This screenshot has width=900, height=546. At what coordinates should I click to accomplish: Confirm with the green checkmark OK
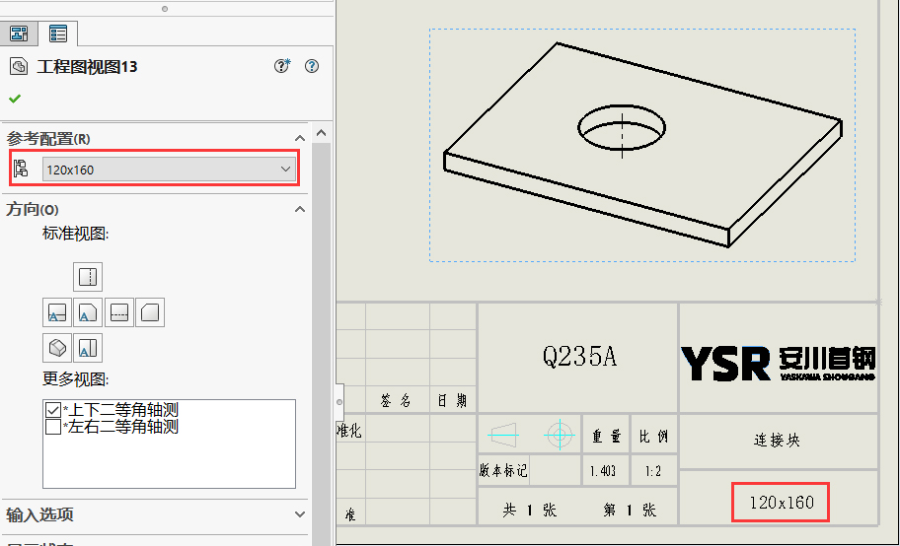(x=15, y=99)
